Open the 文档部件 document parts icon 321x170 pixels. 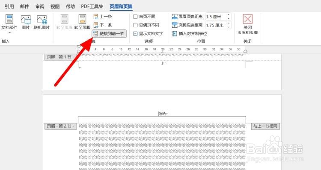pyautogui.click(x=9, y=19)
